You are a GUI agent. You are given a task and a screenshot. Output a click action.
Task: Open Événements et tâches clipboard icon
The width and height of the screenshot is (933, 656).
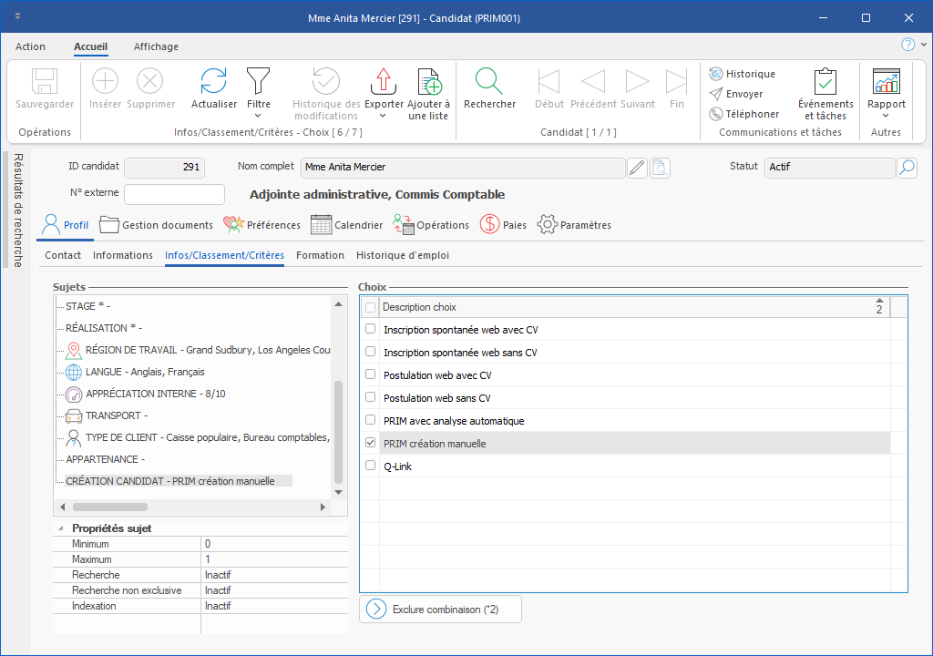coord(825,82)
